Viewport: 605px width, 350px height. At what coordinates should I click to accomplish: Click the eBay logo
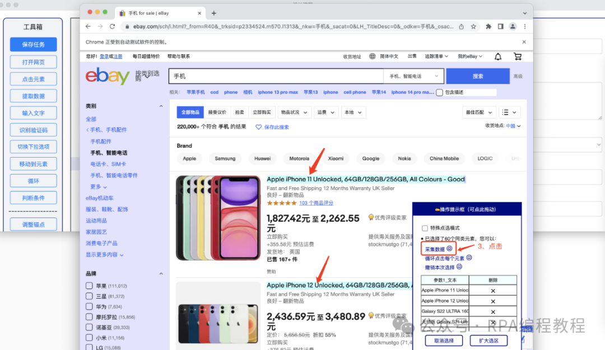point(108,75)
